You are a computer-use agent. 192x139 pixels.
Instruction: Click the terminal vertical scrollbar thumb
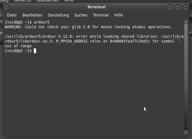tap(186, 77)
